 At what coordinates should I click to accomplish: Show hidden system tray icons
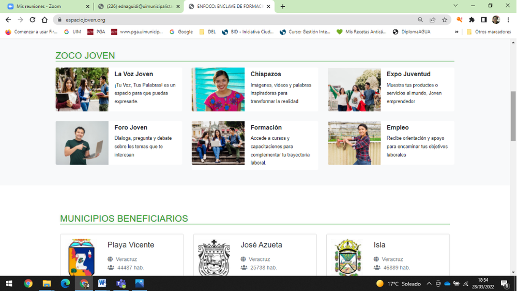[429, 284]
